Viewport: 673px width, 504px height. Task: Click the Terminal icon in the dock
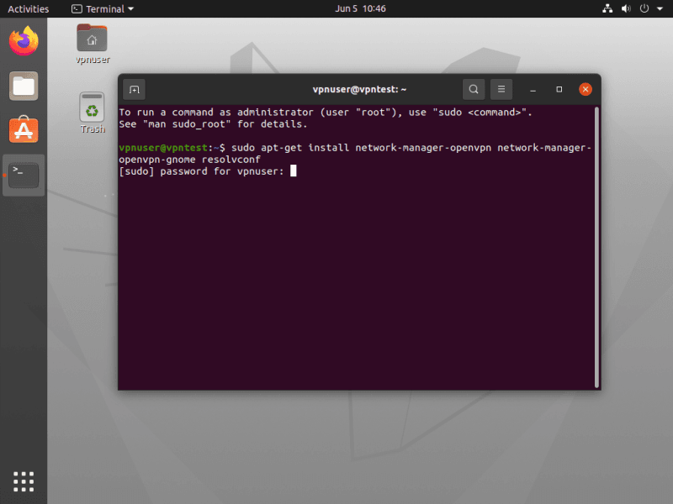coord(24,174)
